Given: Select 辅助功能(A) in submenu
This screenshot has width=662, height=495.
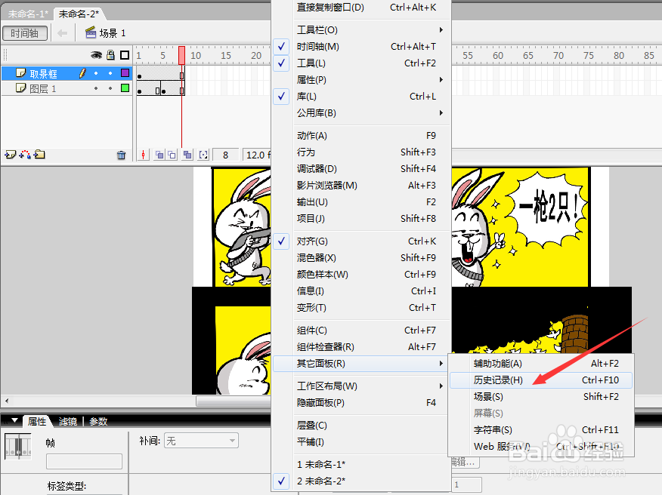Looking at the screenshot, I should tap(541, 364).
